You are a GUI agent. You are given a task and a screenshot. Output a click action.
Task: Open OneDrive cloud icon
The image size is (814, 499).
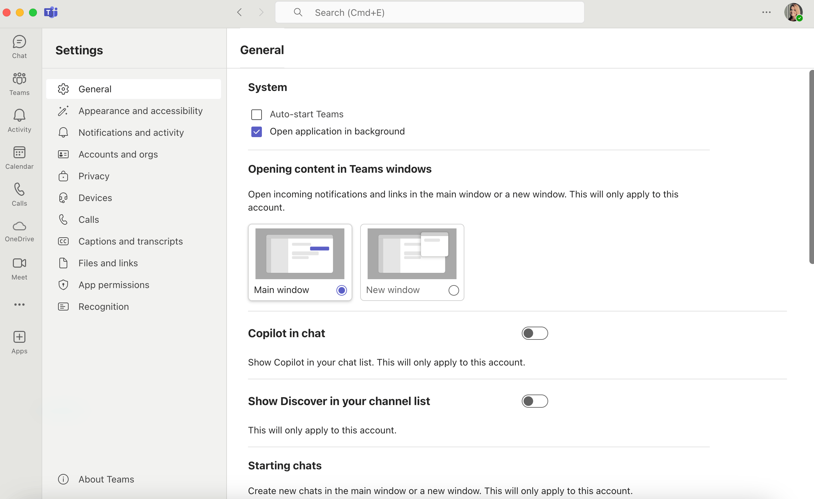19,231
